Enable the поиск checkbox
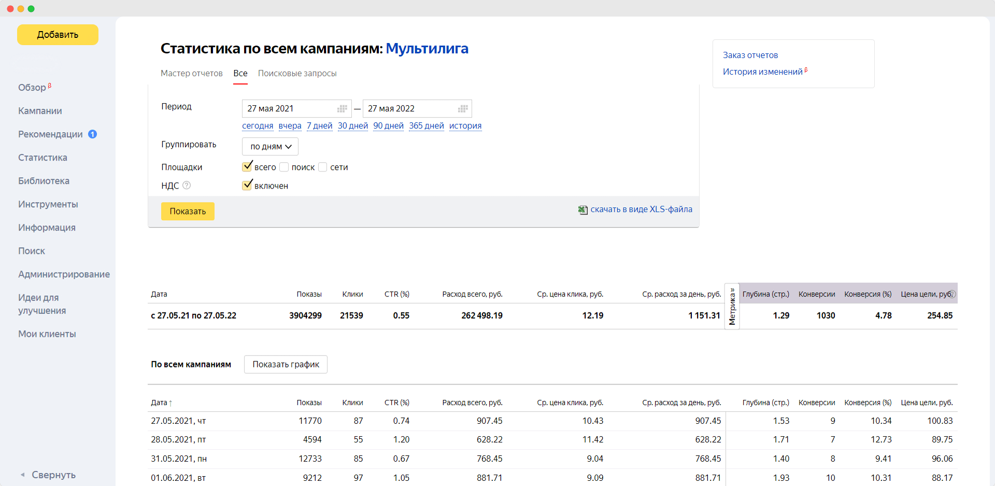Image resolution: width=995 pixels, height=486 pixels. (284, 167)
